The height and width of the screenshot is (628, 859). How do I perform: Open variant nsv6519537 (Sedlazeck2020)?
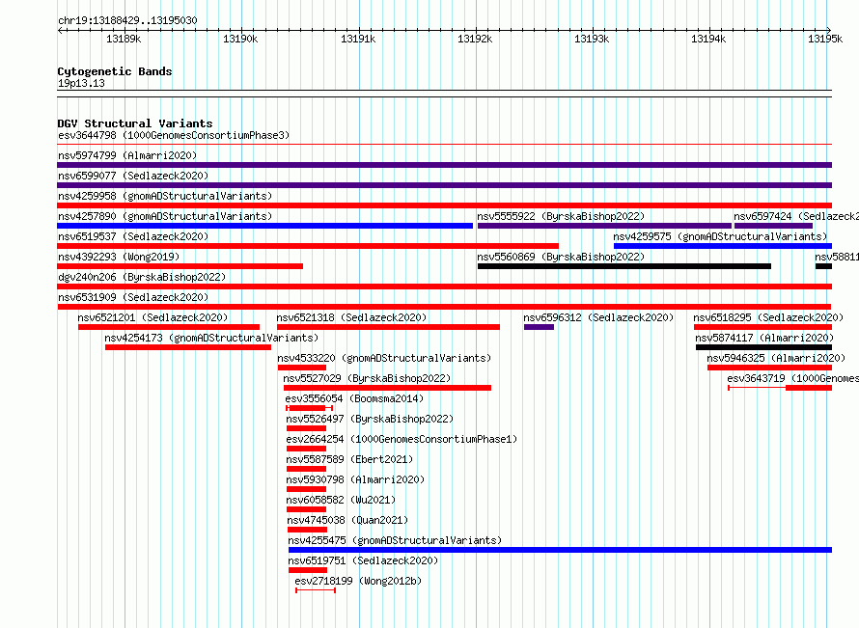tap(133, 236)
